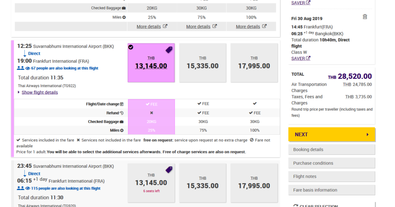The image size is (395, 207).
Task: Open the Fare basis information section
Action: point(331,190)
